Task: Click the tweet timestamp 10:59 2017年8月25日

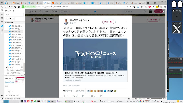Action: pos(71,86)
